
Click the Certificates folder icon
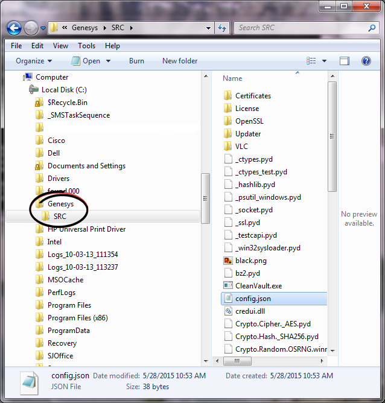[x=227, y=96]
